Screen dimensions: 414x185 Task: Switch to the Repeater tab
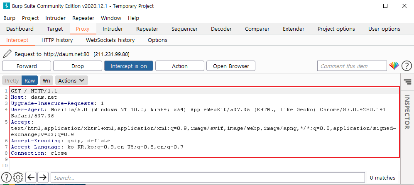click(147, 29)
